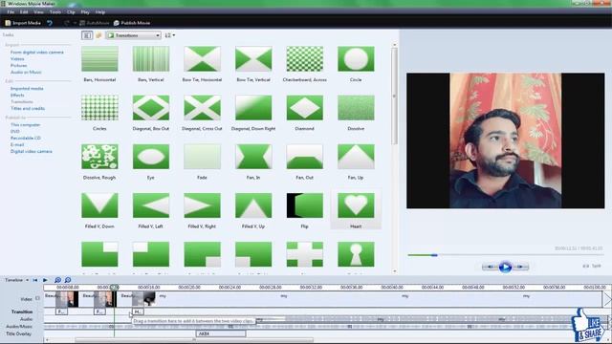The width and height of the screenshot is (612, 344).
Task: Click the preview seek bar slider
Action: pos(434,255)
